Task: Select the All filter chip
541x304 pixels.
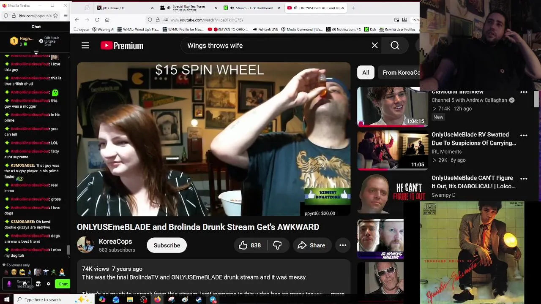Action: pyautogui.click(x=366, y=73)
